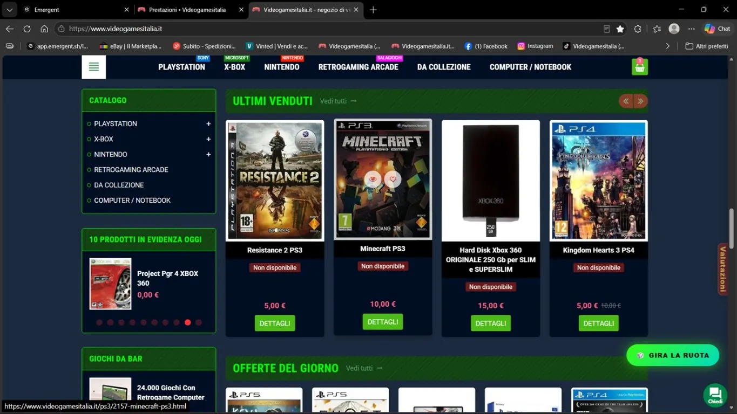The width and height of the screenshot is (737, 414).
Task: Open a new browser tab with plus icon
Action: click(373, 10)
